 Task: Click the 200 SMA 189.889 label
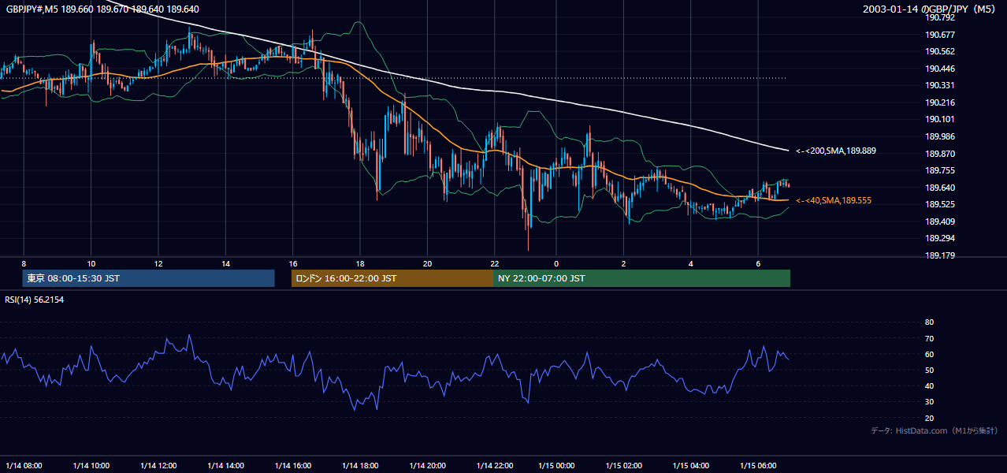pyautogui.click(x=836, y=150)
